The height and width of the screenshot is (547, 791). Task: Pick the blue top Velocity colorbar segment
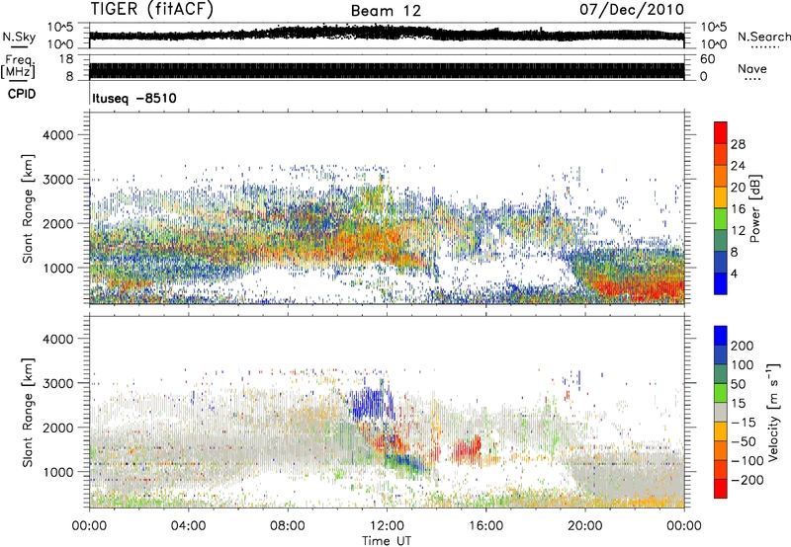pyautogui.click(x=721, y=336)
